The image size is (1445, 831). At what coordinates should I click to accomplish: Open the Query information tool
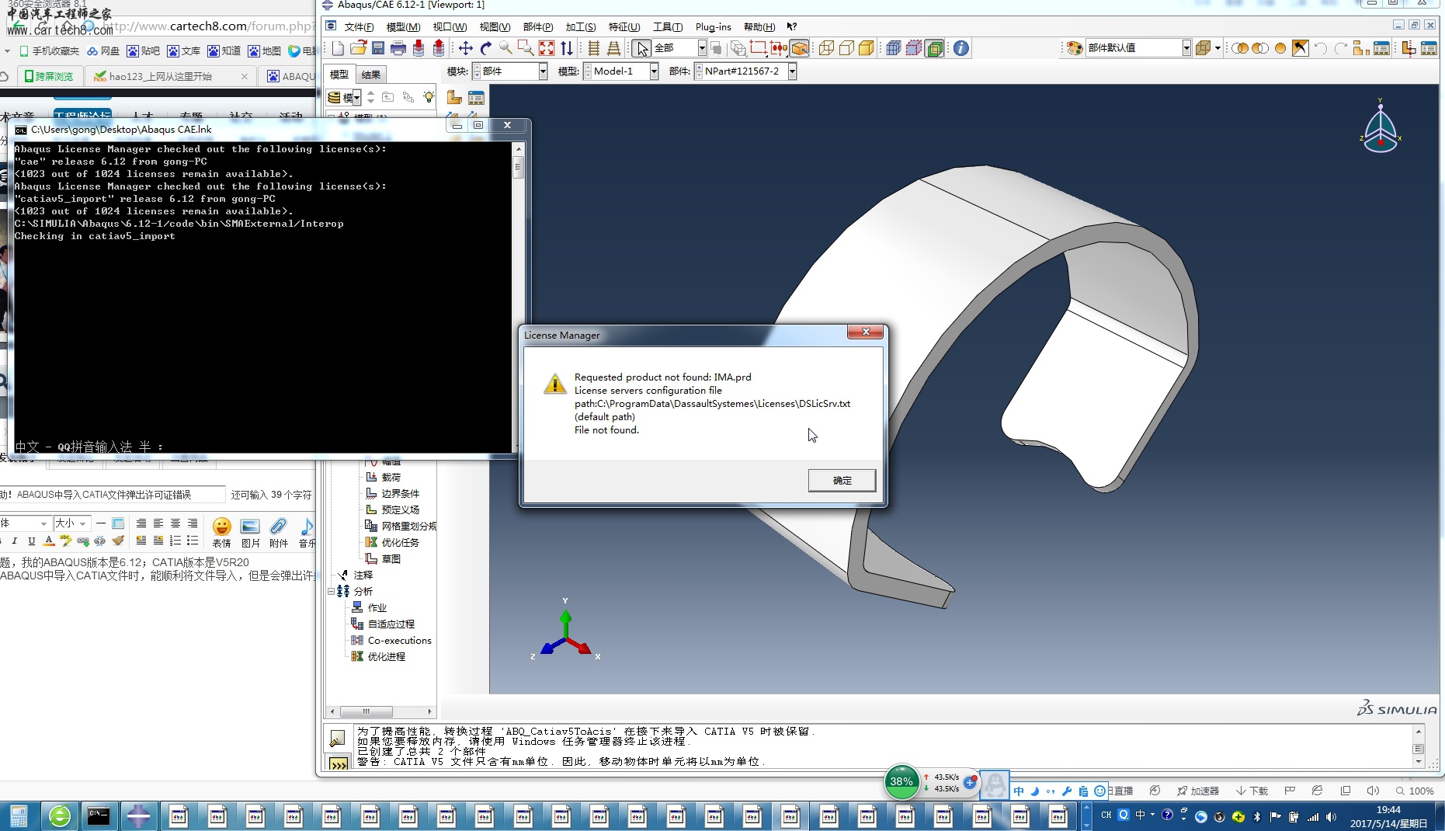pos(961,48)
